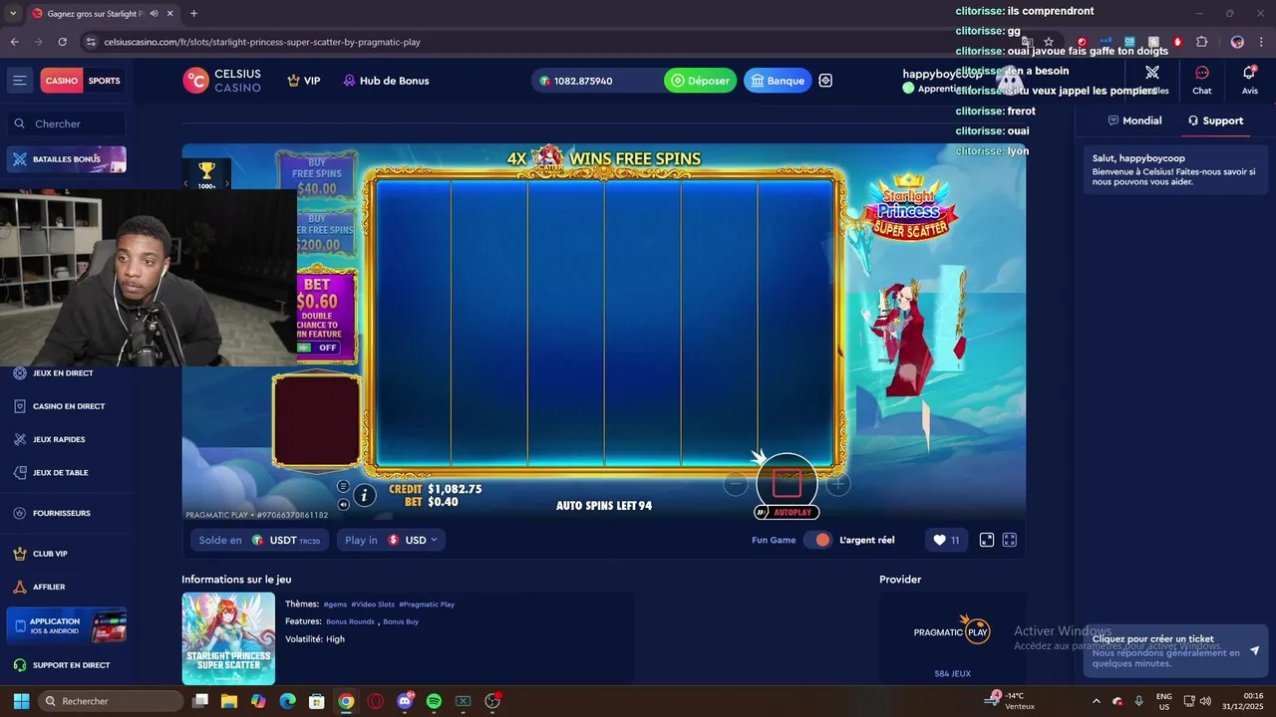Open Discord from the taskbar

pyautogui.click(x=405, y=701)
